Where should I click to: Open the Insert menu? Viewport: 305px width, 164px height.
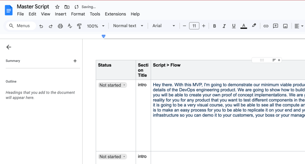[x=61, y=14]
